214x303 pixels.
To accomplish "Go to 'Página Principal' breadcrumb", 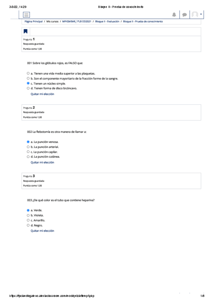I will click(34, 21).
